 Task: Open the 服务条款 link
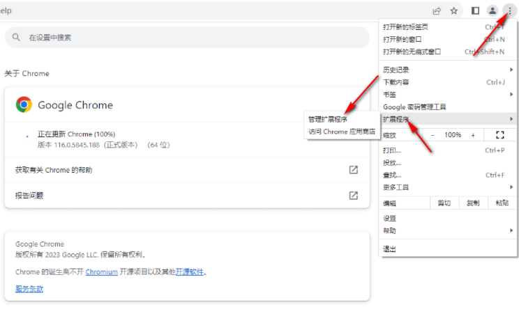pyautogui.click(x=29, y=289)
